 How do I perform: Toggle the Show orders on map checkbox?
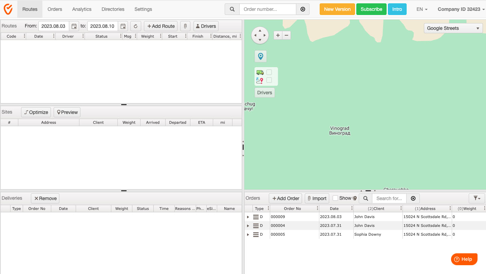point(335,198)
